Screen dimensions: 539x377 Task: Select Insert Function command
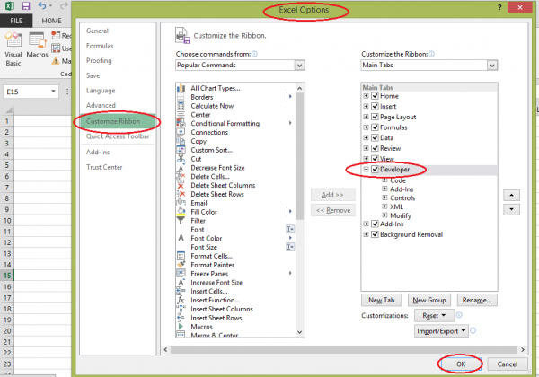tap(215, 300)
